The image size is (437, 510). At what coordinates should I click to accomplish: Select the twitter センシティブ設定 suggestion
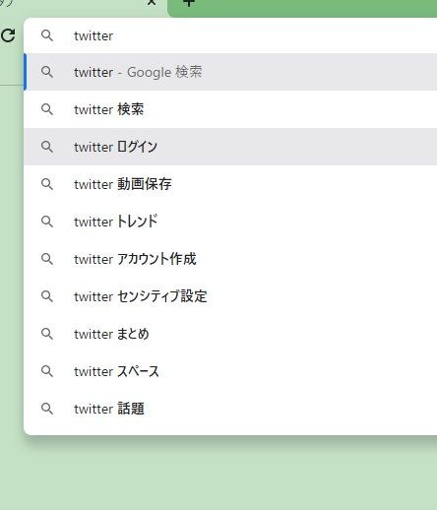(x=230, y=296)
